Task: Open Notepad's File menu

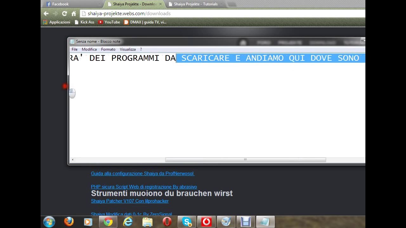Action: click(x=75, y=49)
